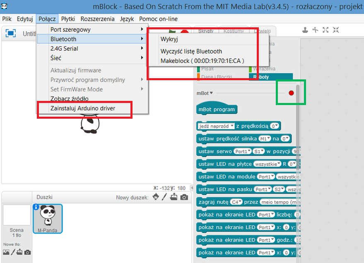364x263 pixels.
Task: Open the Plik menu
Action: click(x=7, y=19)
